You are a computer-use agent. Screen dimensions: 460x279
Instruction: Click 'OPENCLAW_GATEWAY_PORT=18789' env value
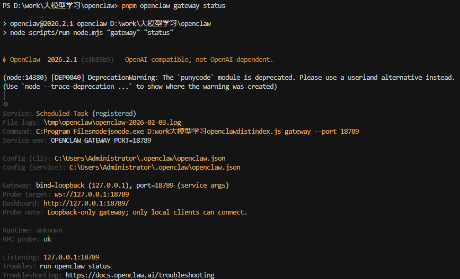[x=101, y=141]
